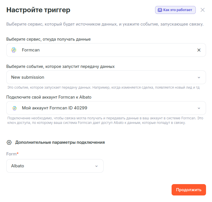Click chevron arrow of account selector
The image size is (212, 202).
click(199, 108)
